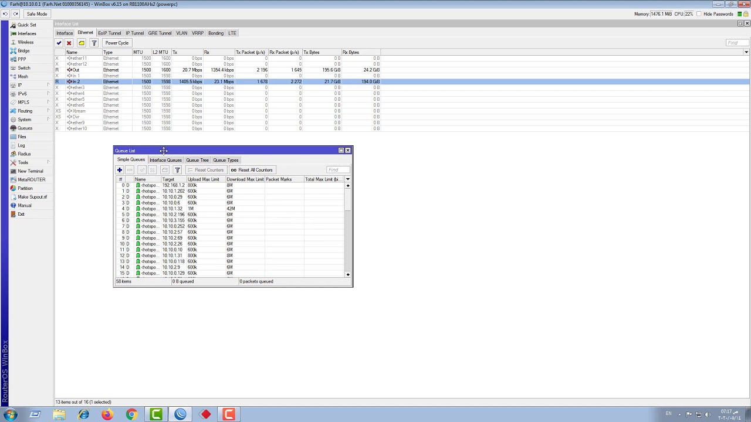
Task: Click the Power Cycle button
Action: point(117,43)
